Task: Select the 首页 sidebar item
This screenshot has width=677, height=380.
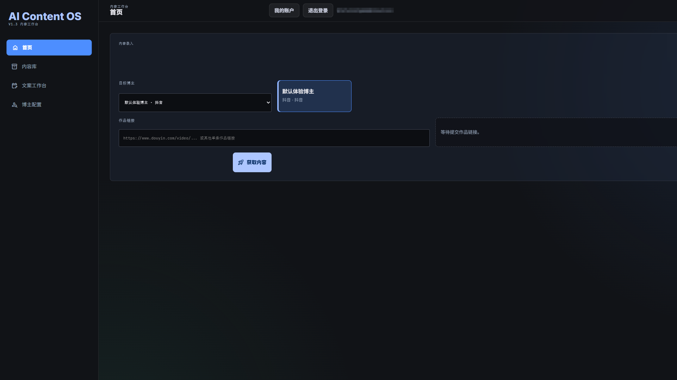Action: 49,48
